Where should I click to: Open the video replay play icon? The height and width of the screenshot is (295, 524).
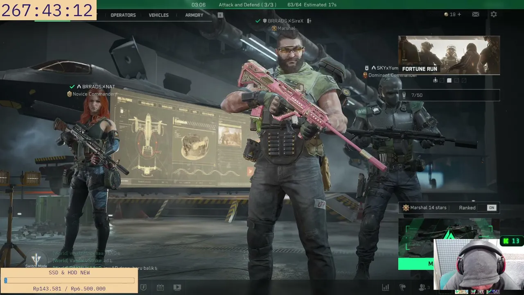pyautogui.click(x=177, y=287)
